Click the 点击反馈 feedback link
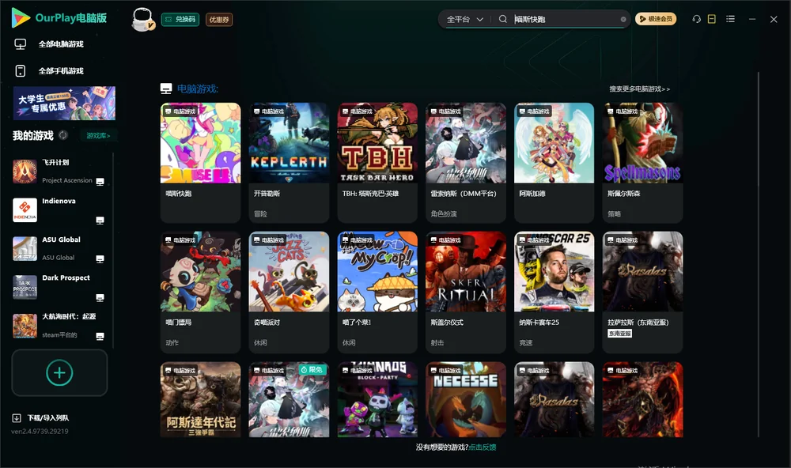The width and height of the screenshot is (791, 468). (x=483, y=447)
